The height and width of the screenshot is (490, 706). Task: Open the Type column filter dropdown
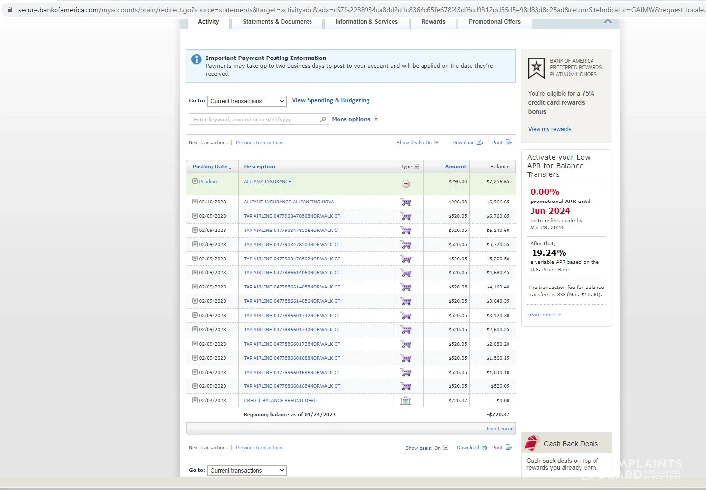point(416,167)
